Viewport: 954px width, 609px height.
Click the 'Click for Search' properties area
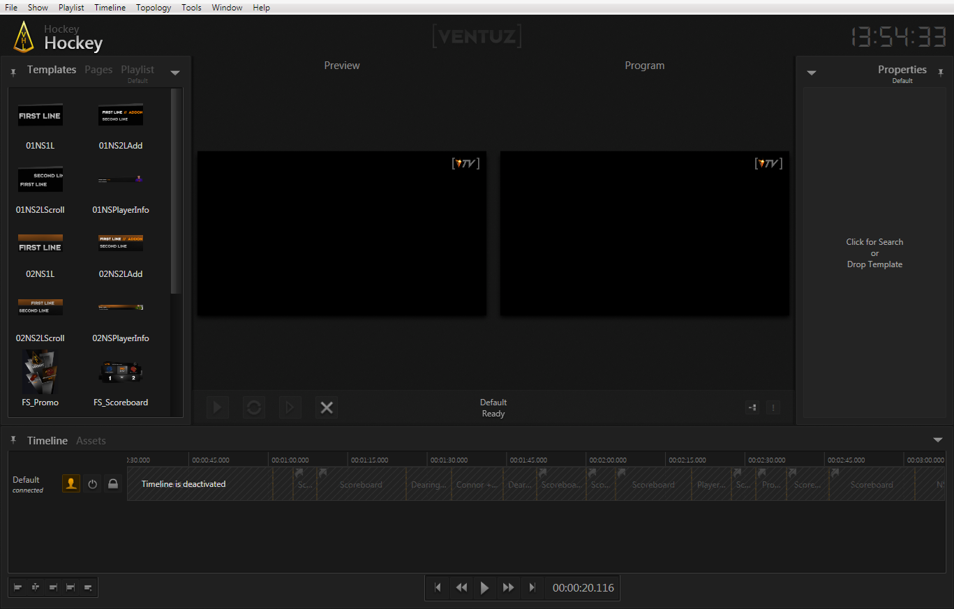[x=874, y=253]
